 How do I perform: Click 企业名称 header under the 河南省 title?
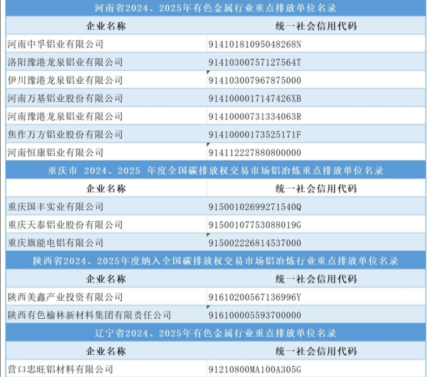point(106,26)
